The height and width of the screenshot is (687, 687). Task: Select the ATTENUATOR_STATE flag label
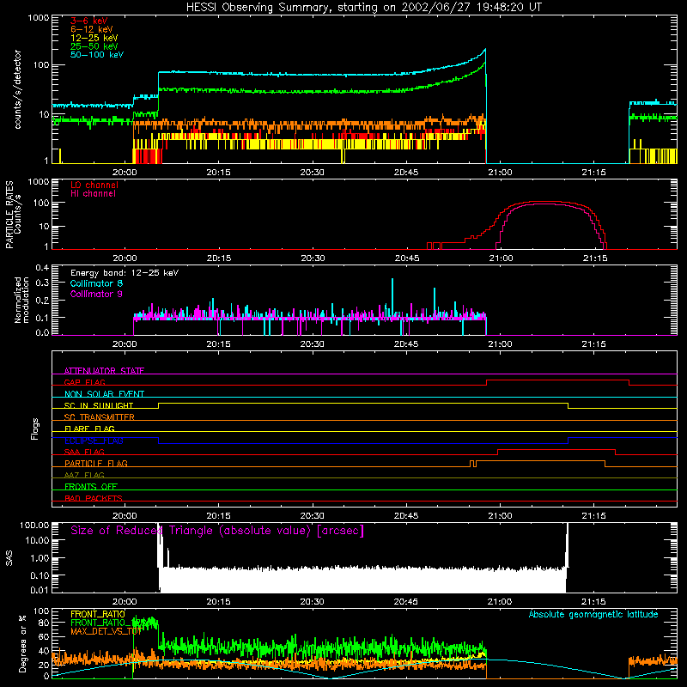point(104,371)
